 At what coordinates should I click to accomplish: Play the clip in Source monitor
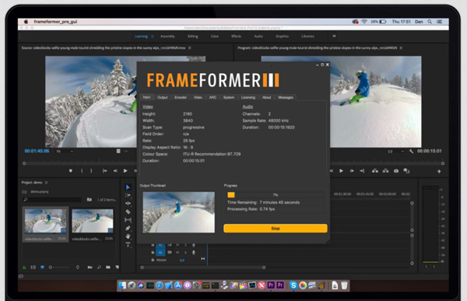click(x=125, y=171)
